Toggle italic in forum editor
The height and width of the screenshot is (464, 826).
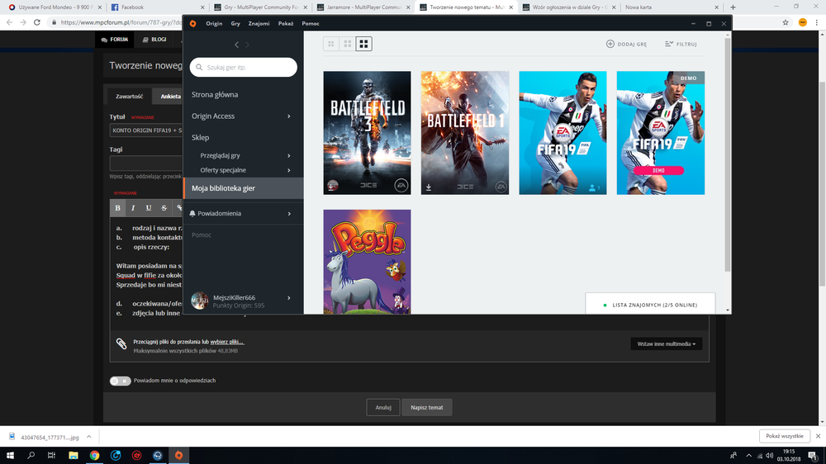(x=133, y=208)
